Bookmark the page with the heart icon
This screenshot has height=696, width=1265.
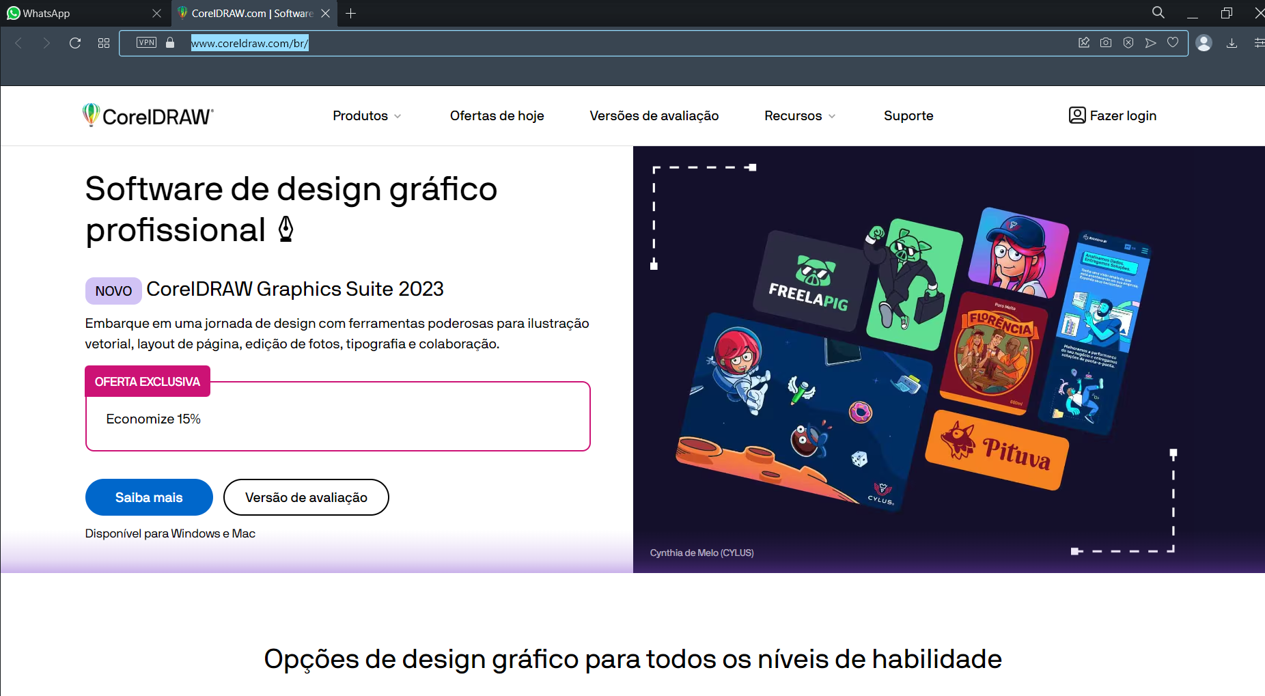(1173, 42)
